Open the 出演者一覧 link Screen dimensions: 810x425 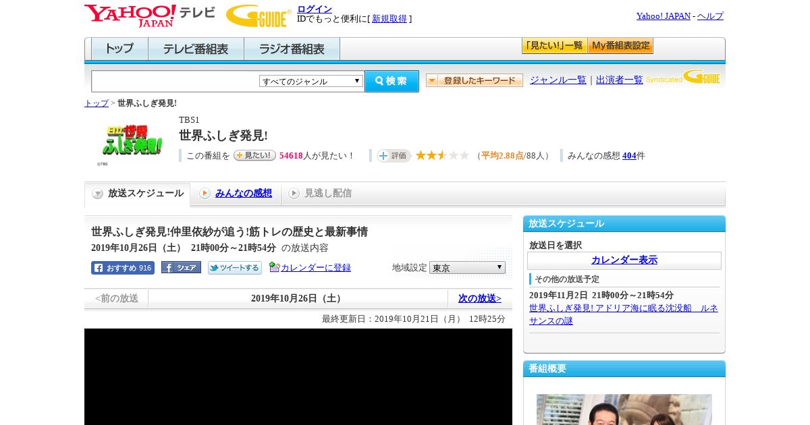620,80
